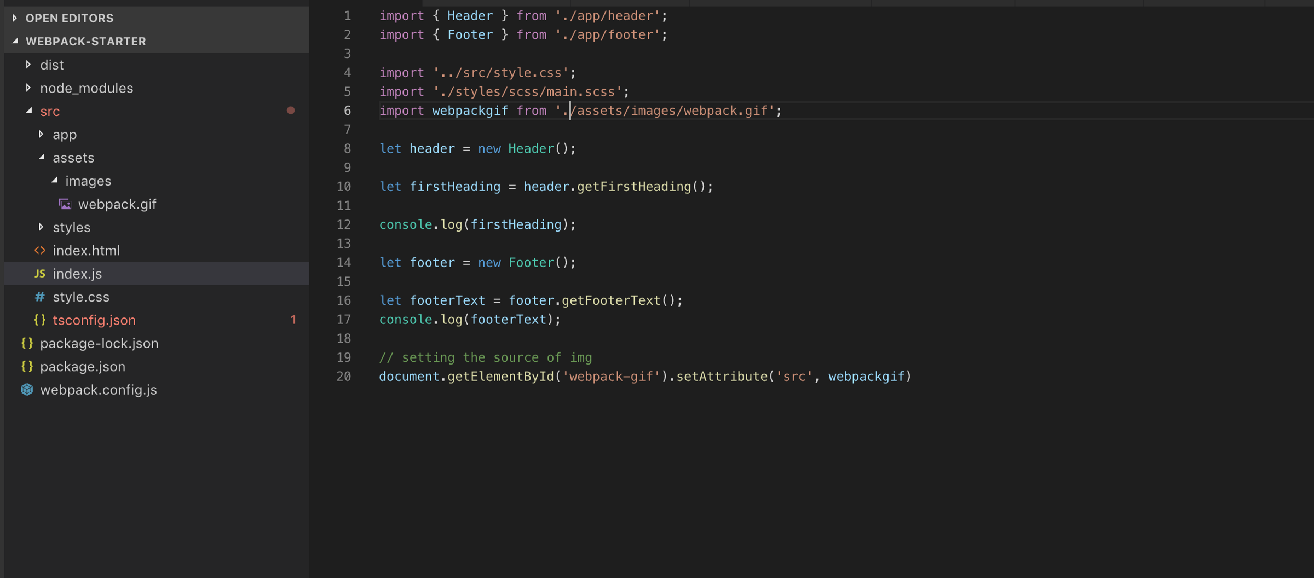Click the webpack cube icon beside webpack.config.js
Image resolution: width=1314 pixels, height=578 pixels.
click(x=27, y=390)
